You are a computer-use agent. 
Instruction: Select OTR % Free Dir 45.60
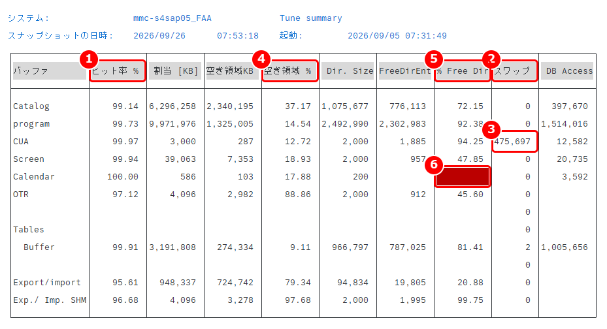[x=470, y=194]
